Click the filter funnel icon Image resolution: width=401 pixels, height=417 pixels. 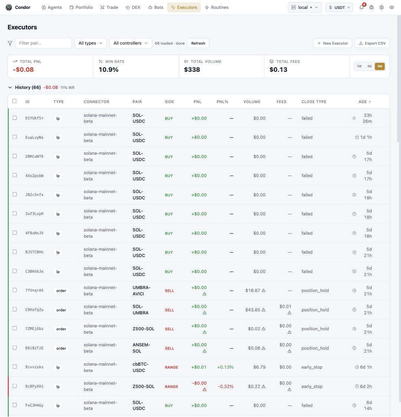click(10, 43)
